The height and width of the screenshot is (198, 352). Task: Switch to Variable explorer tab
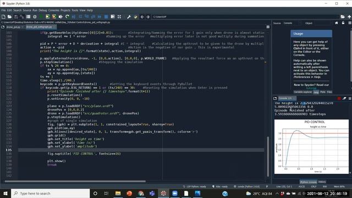(x=303, y=92)
